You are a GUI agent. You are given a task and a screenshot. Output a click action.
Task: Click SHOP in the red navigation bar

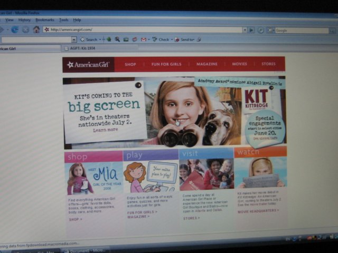130,64
